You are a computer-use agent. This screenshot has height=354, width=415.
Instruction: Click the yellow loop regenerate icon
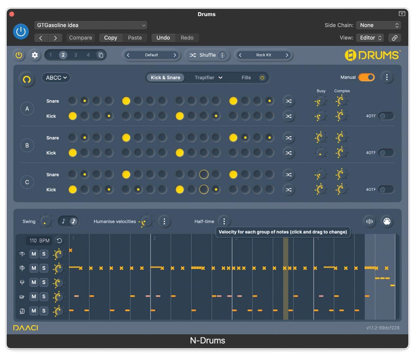pos(27,79)
